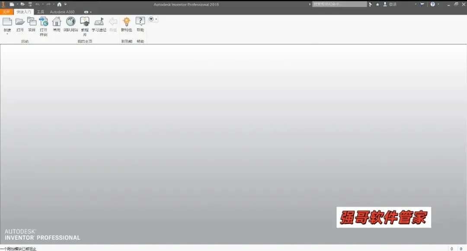Restore down the Inventor window

pos(456,4)
